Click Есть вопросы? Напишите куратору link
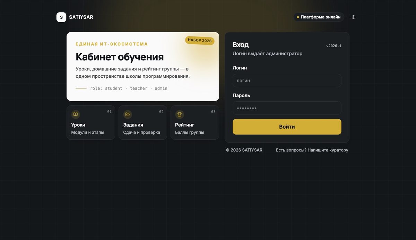The width and height of the screenshot is (416, 240). pos(312,150)
